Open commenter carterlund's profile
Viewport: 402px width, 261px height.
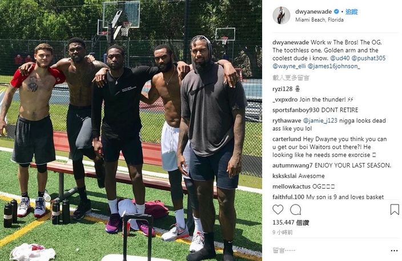[x=287, y=139]
